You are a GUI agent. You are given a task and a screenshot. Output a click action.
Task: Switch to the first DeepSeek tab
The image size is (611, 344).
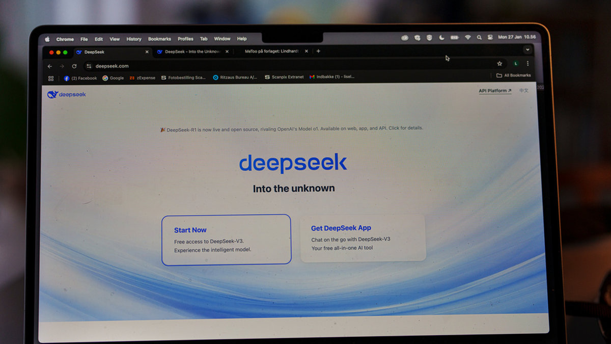point(112,52)
